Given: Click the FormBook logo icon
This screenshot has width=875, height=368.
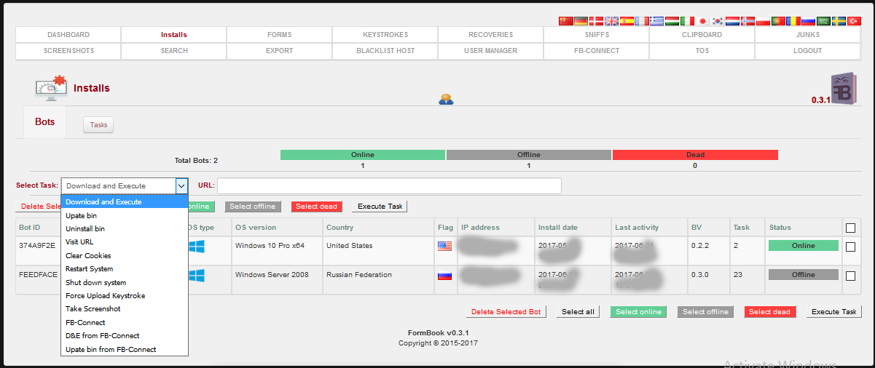Looking at the screenshot, I should [842, 88].
